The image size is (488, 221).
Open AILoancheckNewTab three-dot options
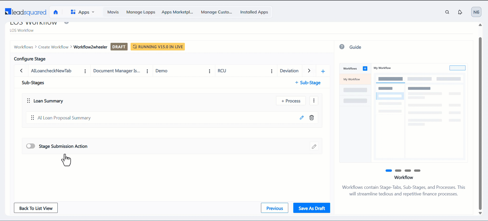point(85,71)
